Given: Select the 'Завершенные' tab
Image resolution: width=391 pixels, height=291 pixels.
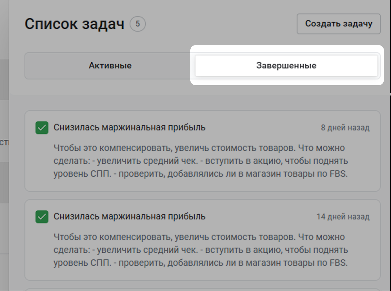Looking at the screenshot, I should click(286, 66).
